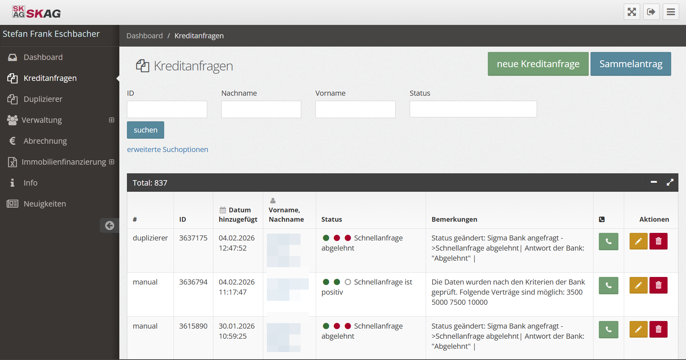686x360 pixels.
Task: Expand the table panel to fullscreen
Action: [670, 182]
